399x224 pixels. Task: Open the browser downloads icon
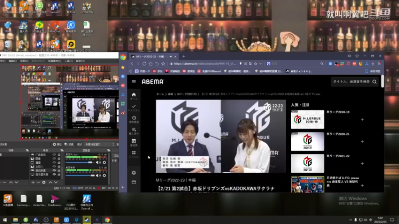(x=373, y=64)
